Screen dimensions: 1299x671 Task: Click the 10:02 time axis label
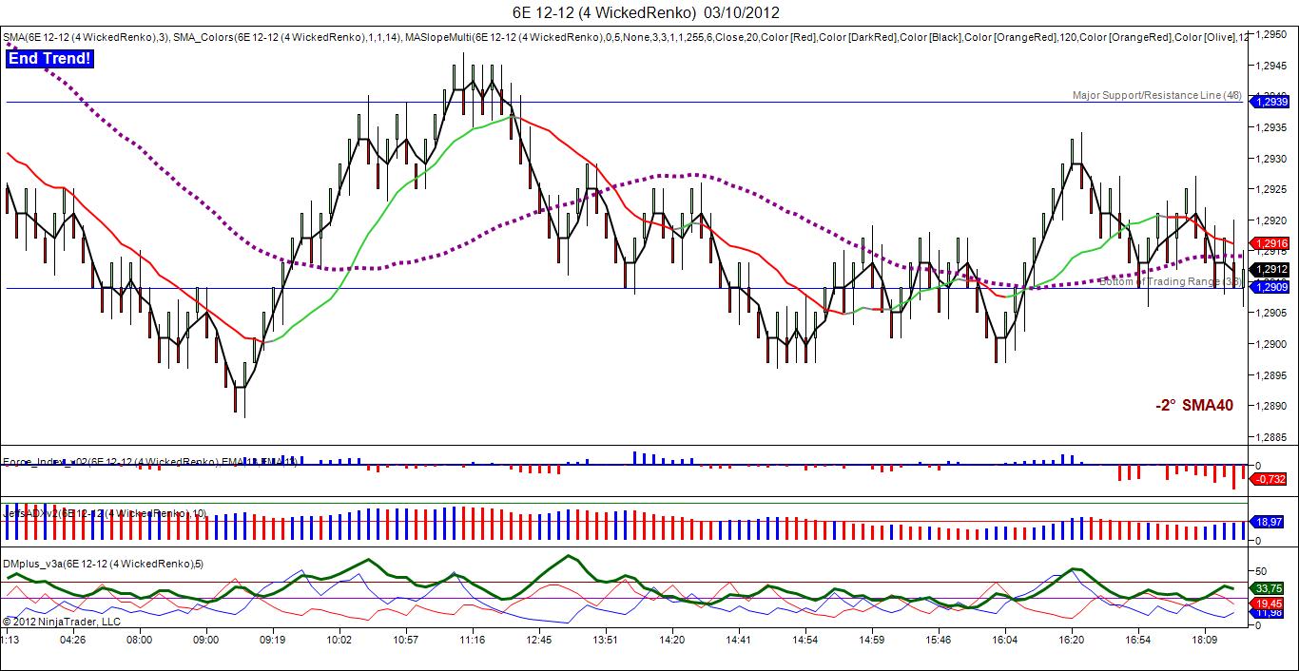click(x=339, y=640)
